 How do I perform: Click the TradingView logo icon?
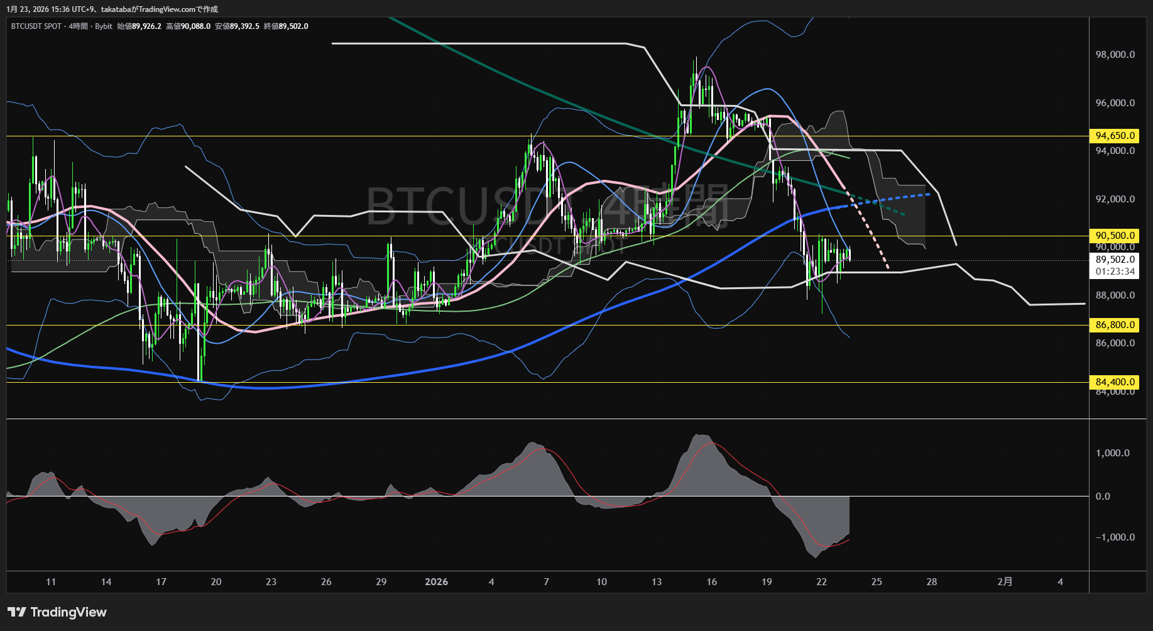click(x=17, y=612)
